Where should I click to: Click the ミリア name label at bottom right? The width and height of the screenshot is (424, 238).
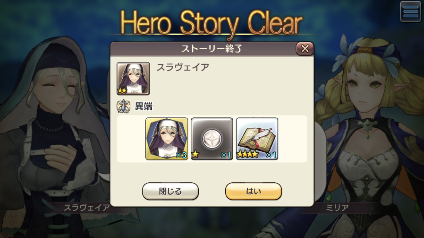pos(338,208)
